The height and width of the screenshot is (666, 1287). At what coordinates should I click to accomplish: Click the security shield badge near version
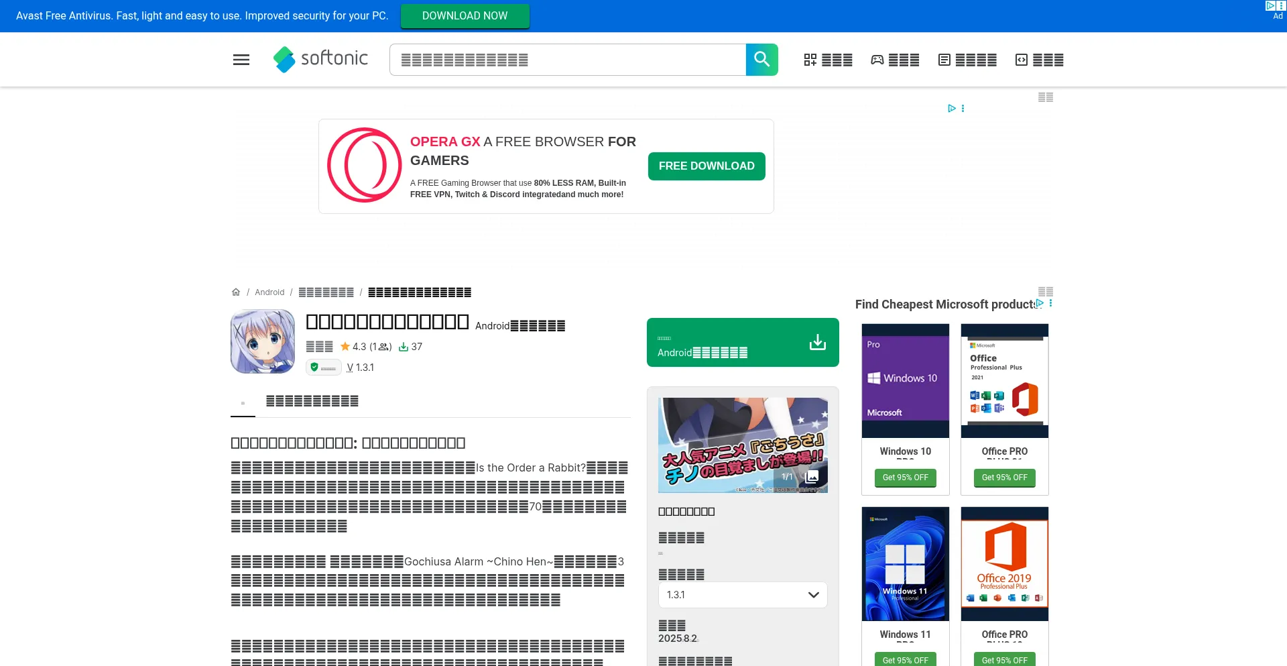tap(324, 368)
